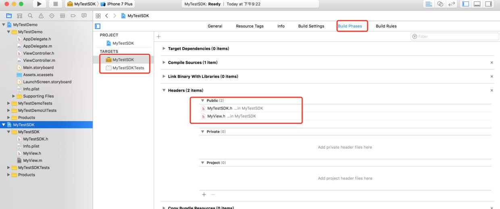Viewport: 500px width, 209px height.
Task: Switch to the Info tab
Action: click(x=281, y=26)
